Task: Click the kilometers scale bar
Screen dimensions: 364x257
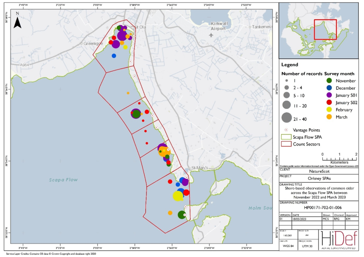Action: pos(339,159)
